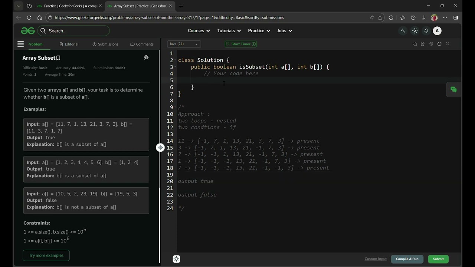475x267 pixels.
Task: Select the Problem tab
Action: [x=35, y=44]
